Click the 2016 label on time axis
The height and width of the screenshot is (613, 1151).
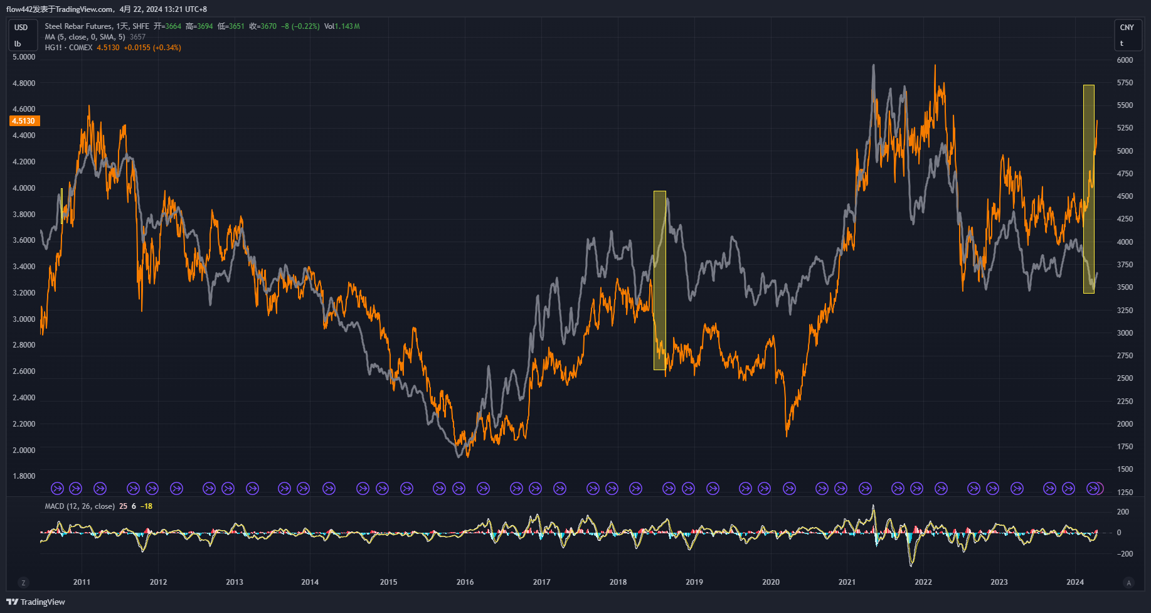[x=465, y=582]
